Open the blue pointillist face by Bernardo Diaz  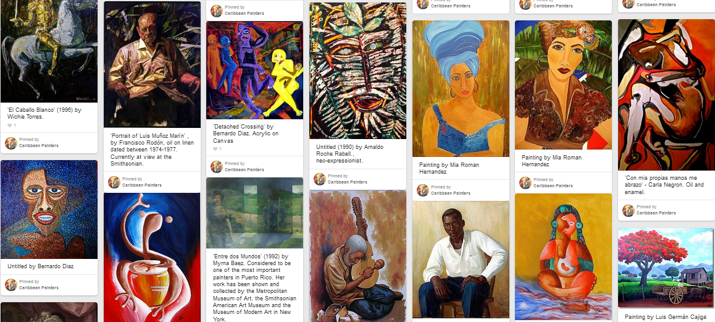point(49,210)
